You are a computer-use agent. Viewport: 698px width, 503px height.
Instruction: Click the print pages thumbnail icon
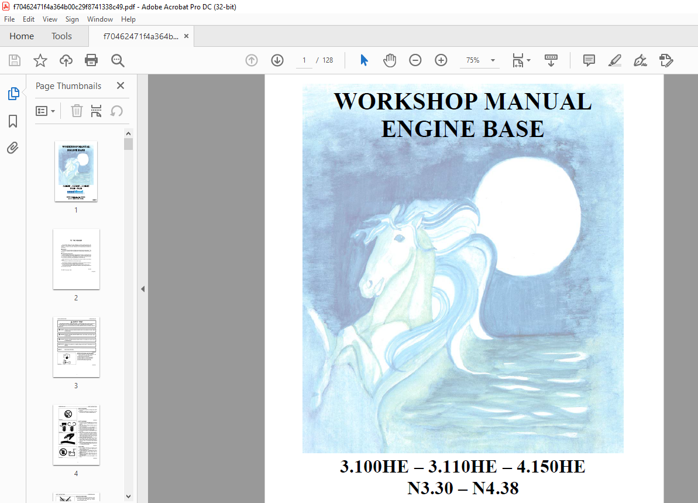96,111
